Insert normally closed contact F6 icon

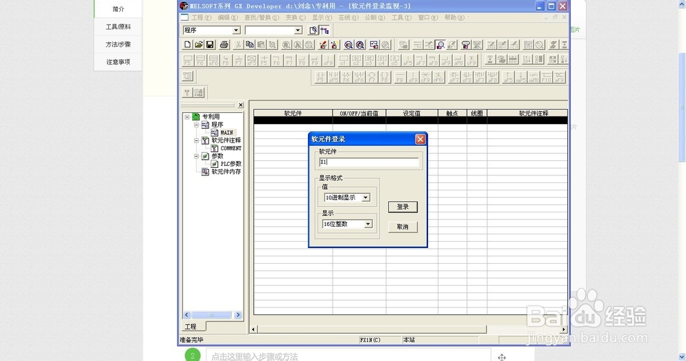point(346,77)
